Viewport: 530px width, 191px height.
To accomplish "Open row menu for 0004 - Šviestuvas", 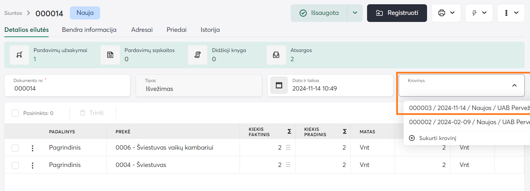I will 33,165.
